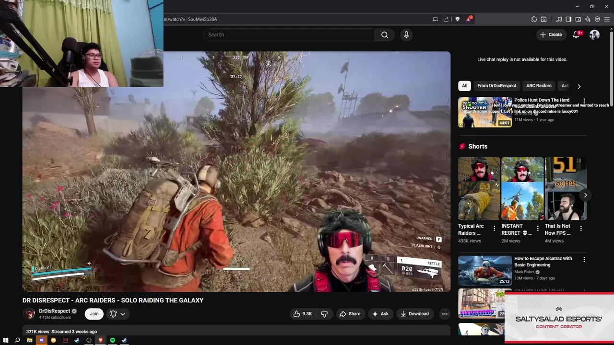The height and width of the screenshot is (345, 614).
Task: Open How to Escape Alcatraz thumbnail
Action: [x=484, y=271]
